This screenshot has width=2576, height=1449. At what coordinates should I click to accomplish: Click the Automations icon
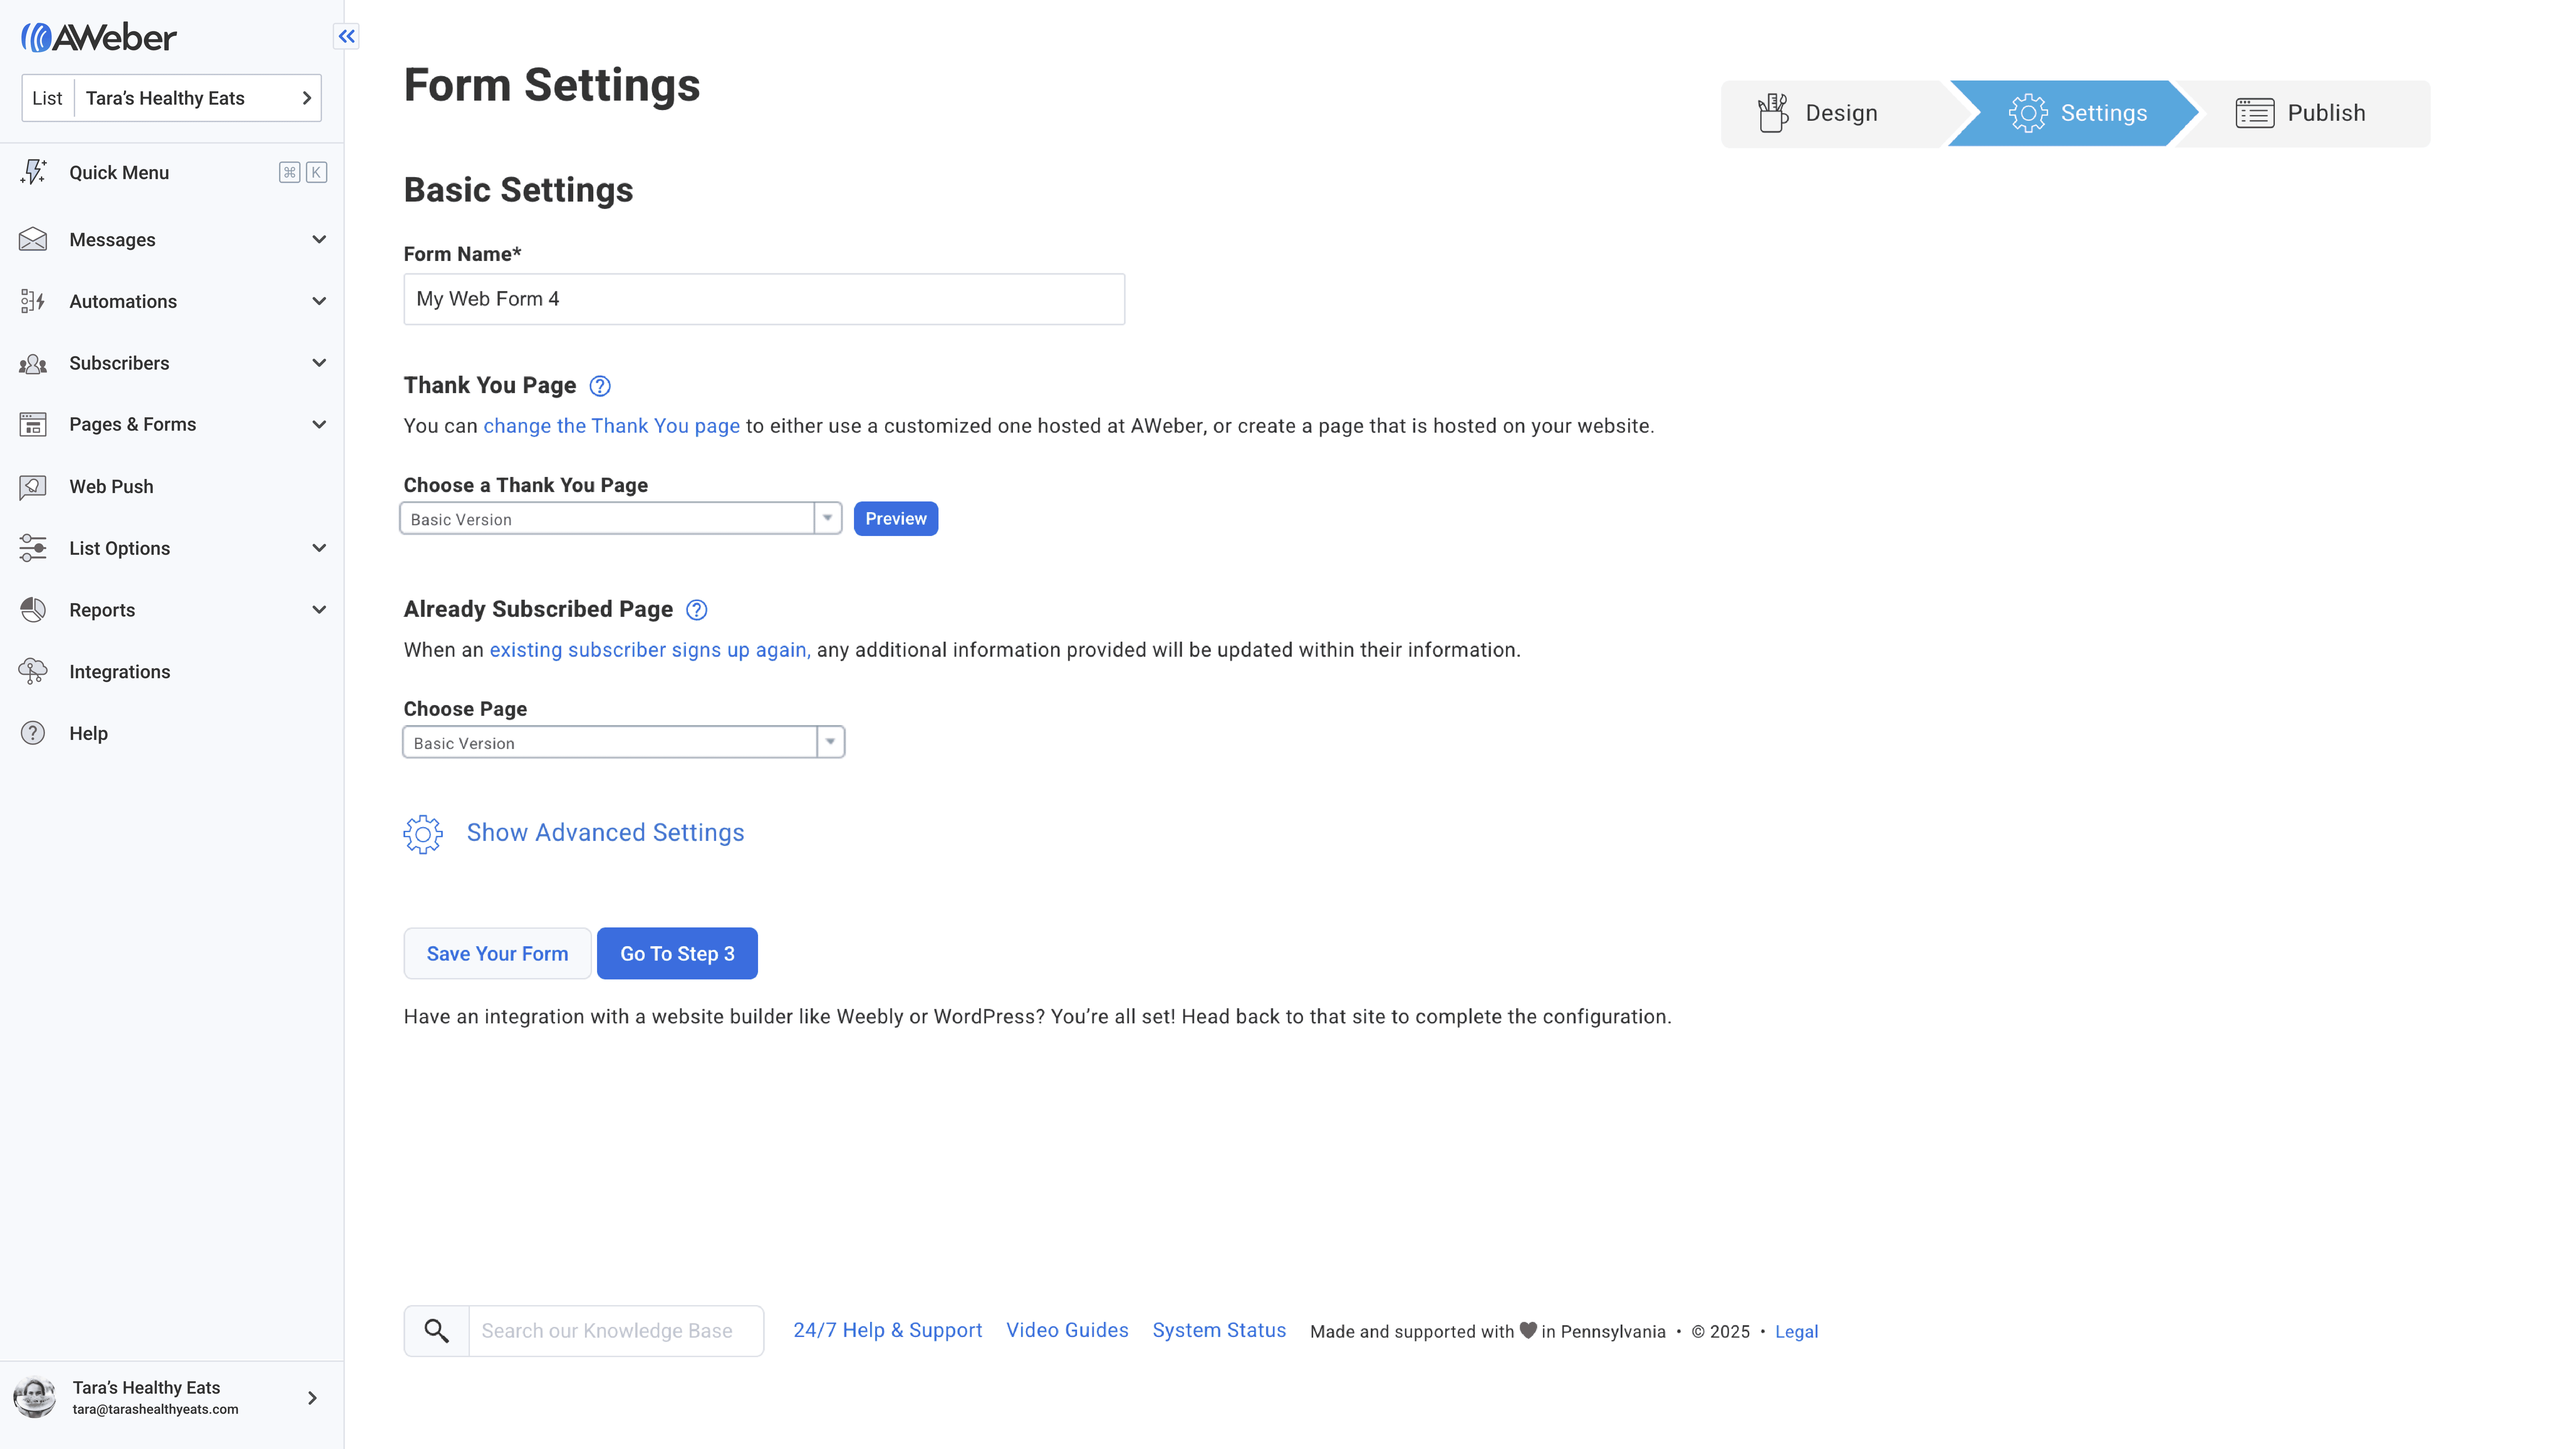(x=33, y=301)
